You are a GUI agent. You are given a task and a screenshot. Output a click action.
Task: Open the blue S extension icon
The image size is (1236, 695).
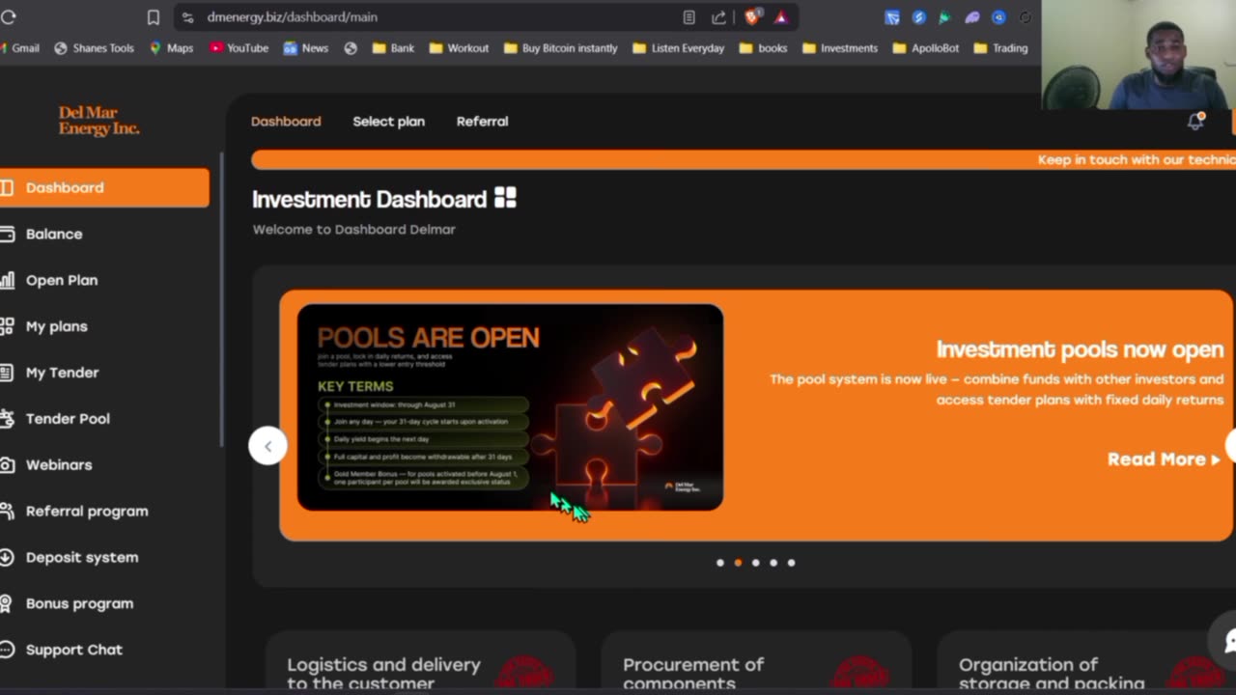(918, 17)
